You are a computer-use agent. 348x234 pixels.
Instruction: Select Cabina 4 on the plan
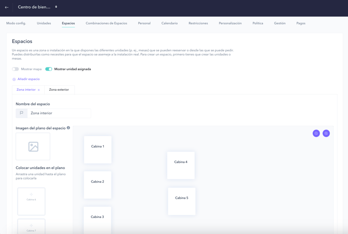coord(181,165)
